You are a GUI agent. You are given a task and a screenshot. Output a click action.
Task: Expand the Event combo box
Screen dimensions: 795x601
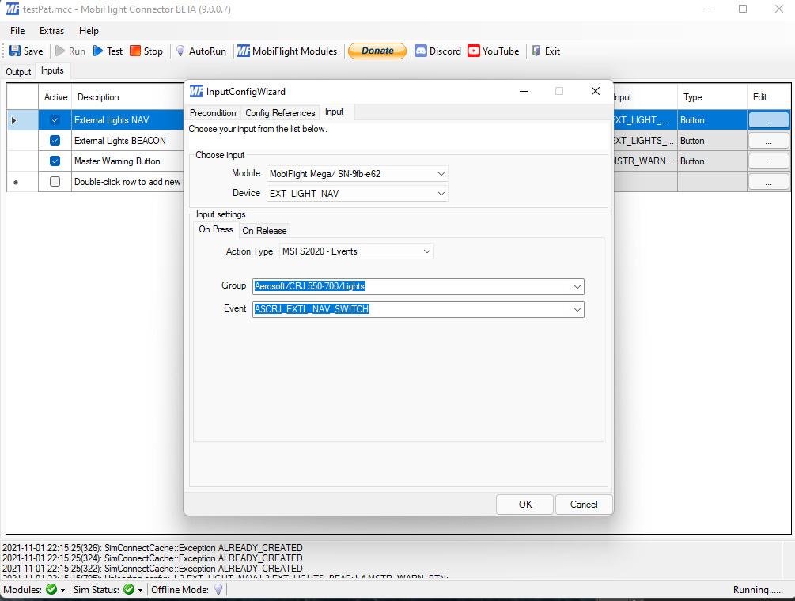tap(577, 309)
